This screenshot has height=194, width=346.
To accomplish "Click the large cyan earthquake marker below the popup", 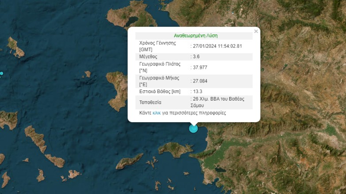I will (x=193, y=128).
